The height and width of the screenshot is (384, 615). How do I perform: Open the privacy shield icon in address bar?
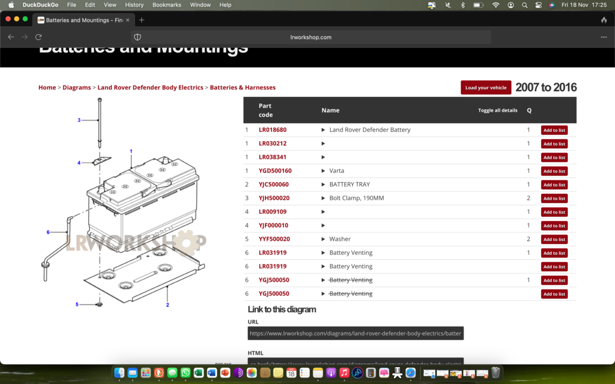click(x=137, y=37)
